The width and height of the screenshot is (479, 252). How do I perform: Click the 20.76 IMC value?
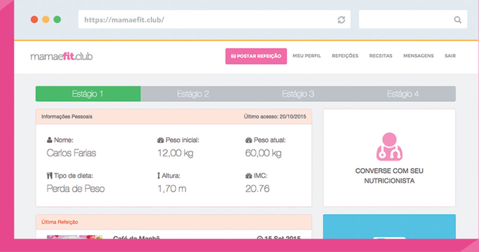(x=257, y=188)
